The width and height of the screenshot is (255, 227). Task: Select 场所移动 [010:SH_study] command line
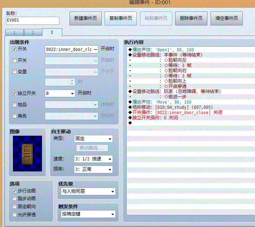coord(191,107)
